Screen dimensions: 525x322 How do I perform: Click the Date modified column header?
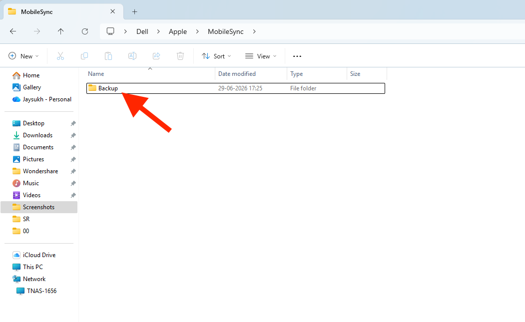coord(237,74)
